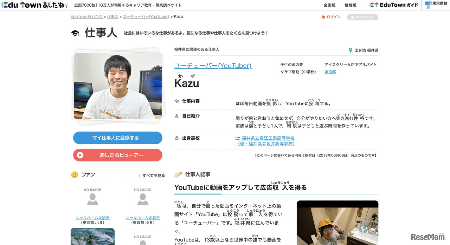This screenshot has height=245, width=450.
Task: Click the 仕事人 breadcrumb link
Action: pos(112,16)
